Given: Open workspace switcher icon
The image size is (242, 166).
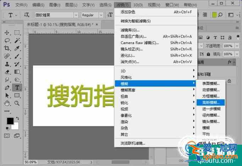Looking at the screenshot, I should click(x=231, y=15).
